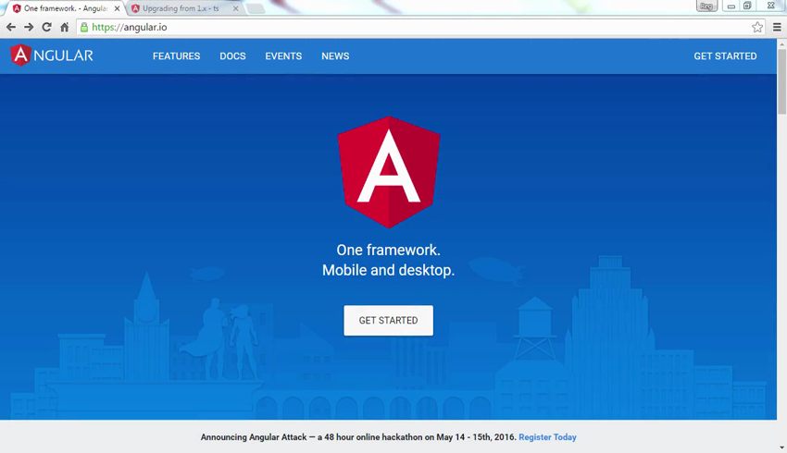Open the DOCS nav menu item

[x=233, y=56]
